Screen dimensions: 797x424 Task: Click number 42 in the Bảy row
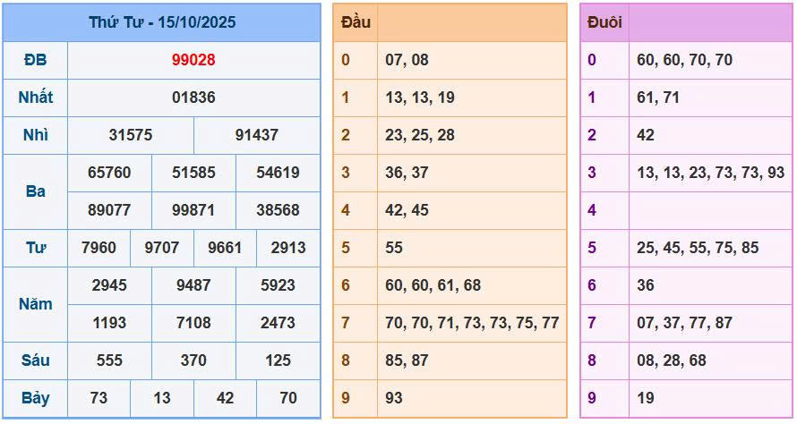tap(225, 398)
